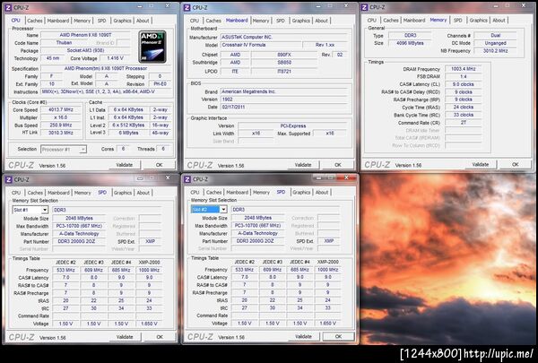The image size is (538, 363).
Task: Click Validate in the CPU window
Action: pyautogui.click(x=125, y=165)
